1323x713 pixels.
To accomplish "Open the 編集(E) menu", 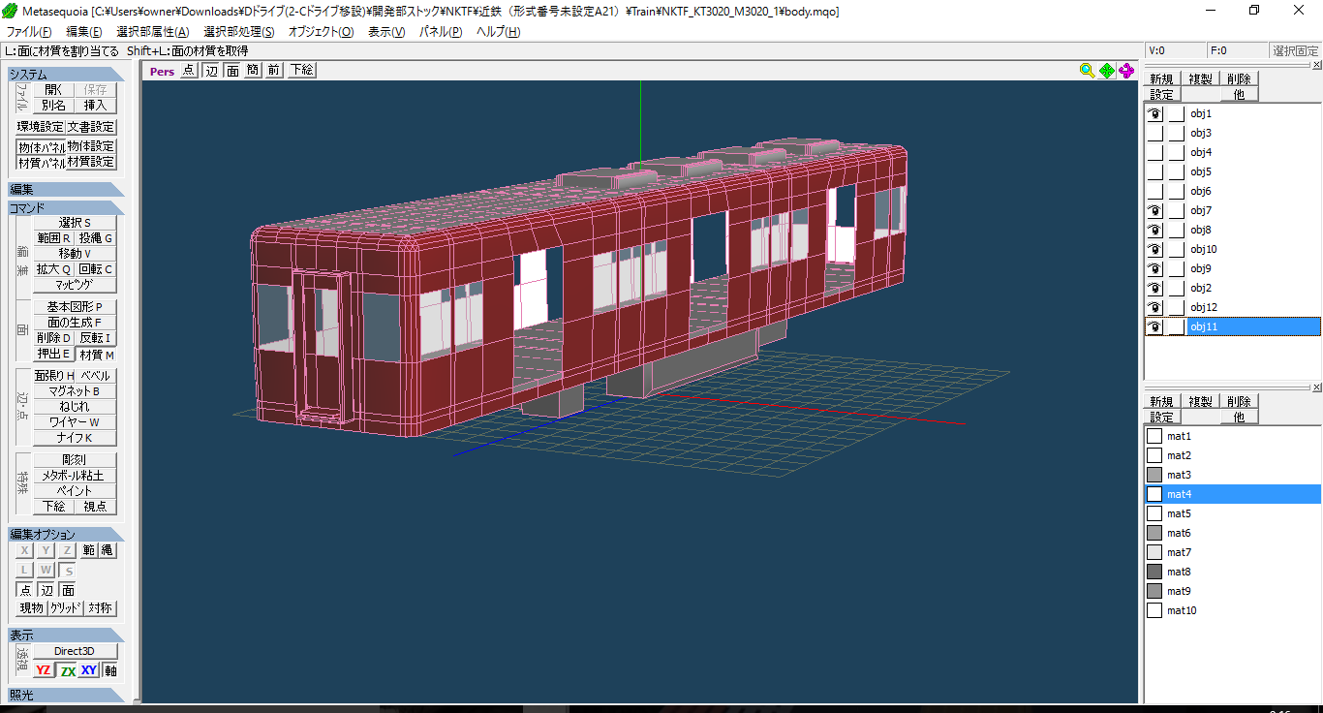I will pos(83,32).
